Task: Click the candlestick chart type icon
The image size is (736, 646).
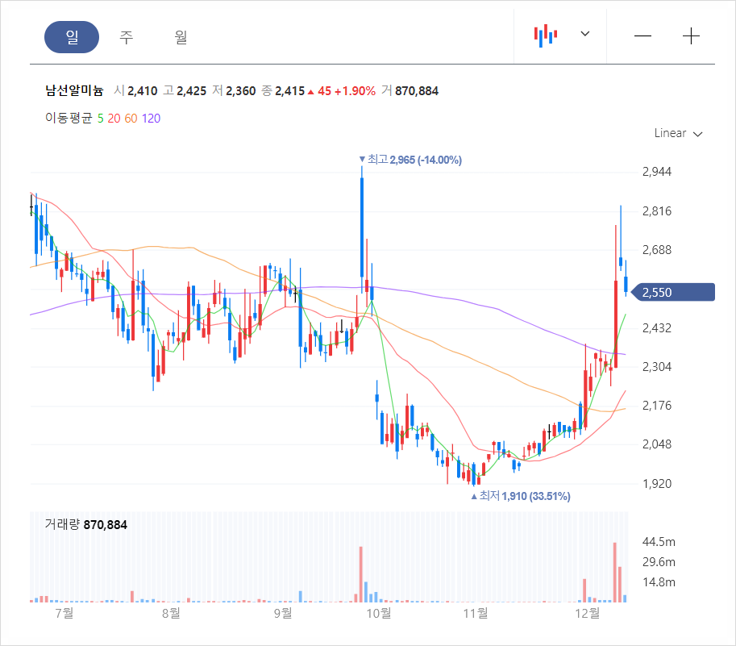Action: pyautogui.click(x=546, y=35)
